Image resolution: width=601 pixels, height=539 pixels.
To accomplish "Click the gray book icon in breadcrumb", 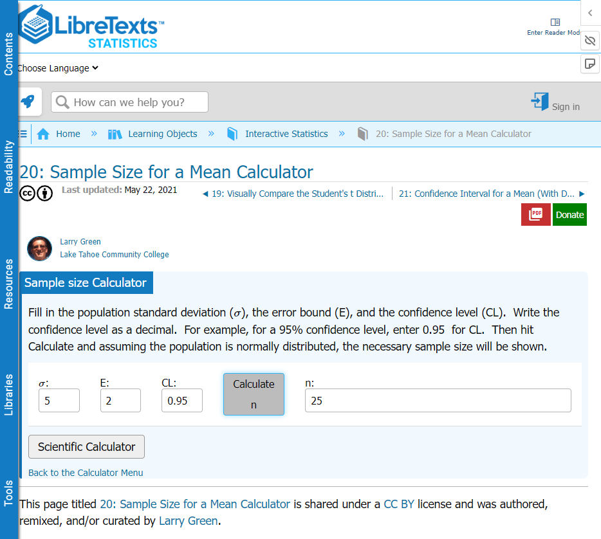I will (362, 134).
